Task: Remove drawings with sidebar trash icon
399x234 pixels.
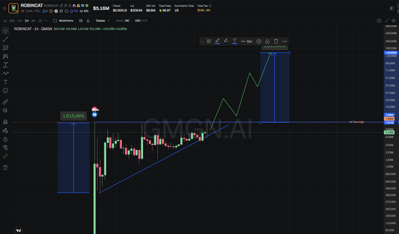Action: [x=5, y=167]
